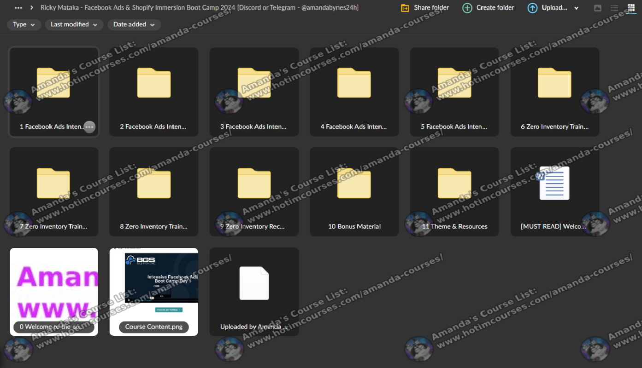Viewport: 642px width, 368px height.
Task: Click the Create folder plus icon
Action: pyautogui.click(x=467, y=8)
